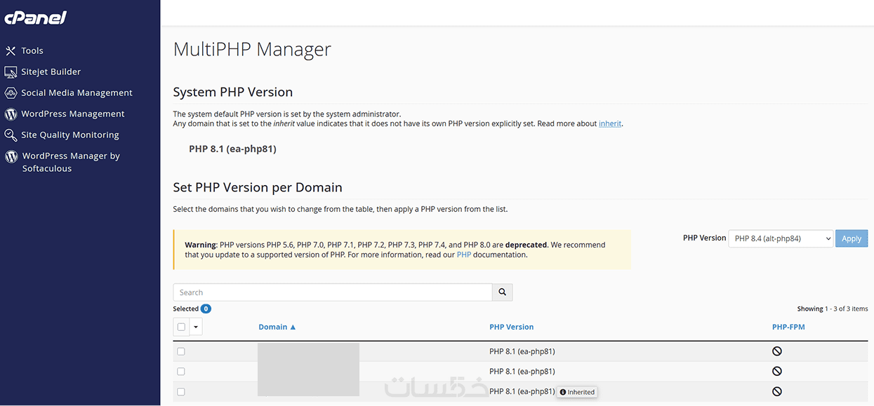This screenshot has width=874, height=406.
Task: Open the Social Media Management icon
Action: pyautogui.click(x=11, y=93)
